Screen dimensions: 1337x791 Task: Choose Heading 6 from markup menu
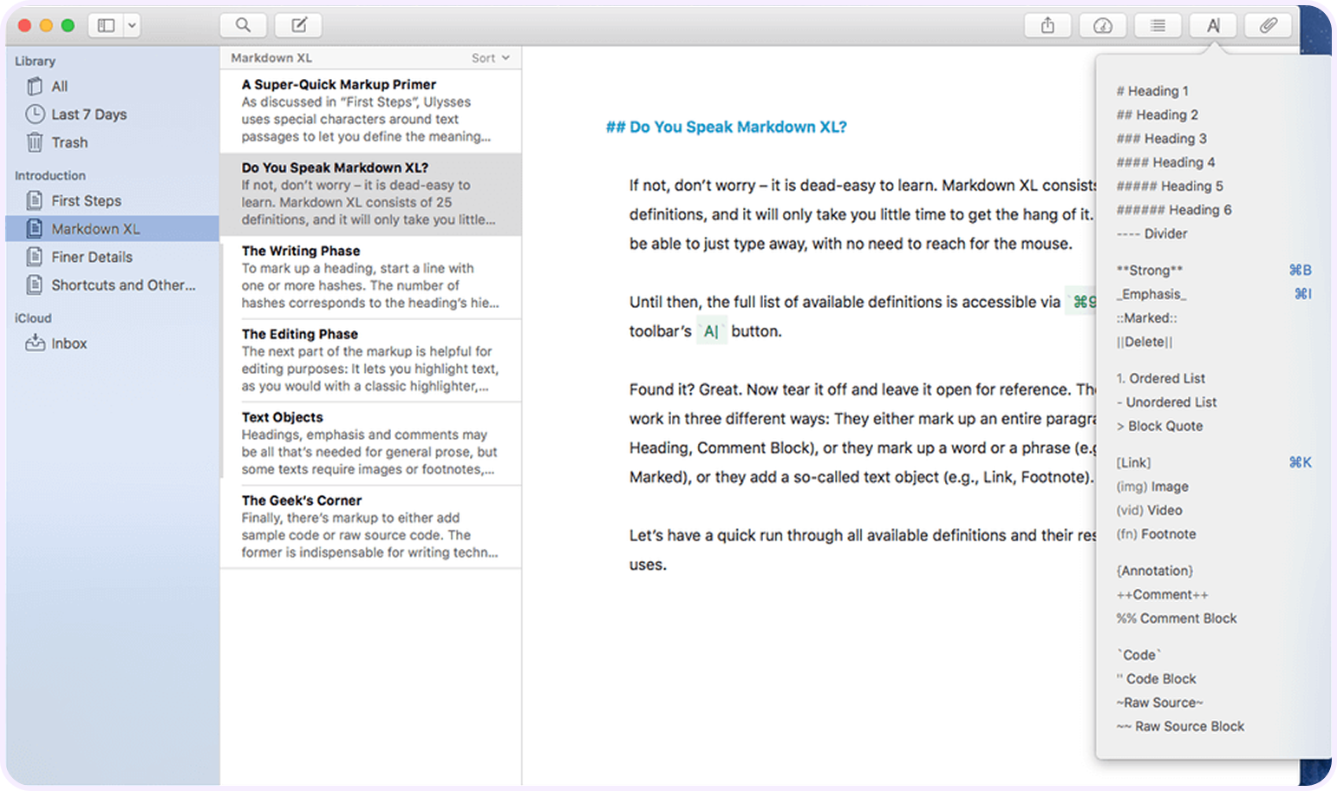(1174, 210)
